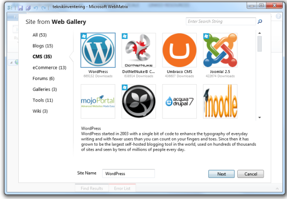Click the search magnifier icon
Image resolution: width=287 pixels, height=199 pixels.
click(260, 22)
